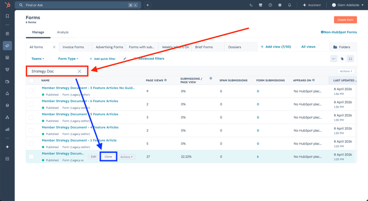Screen dimensions: 368x201
Task: Click the clone view icon
Action: coord(342,59)
